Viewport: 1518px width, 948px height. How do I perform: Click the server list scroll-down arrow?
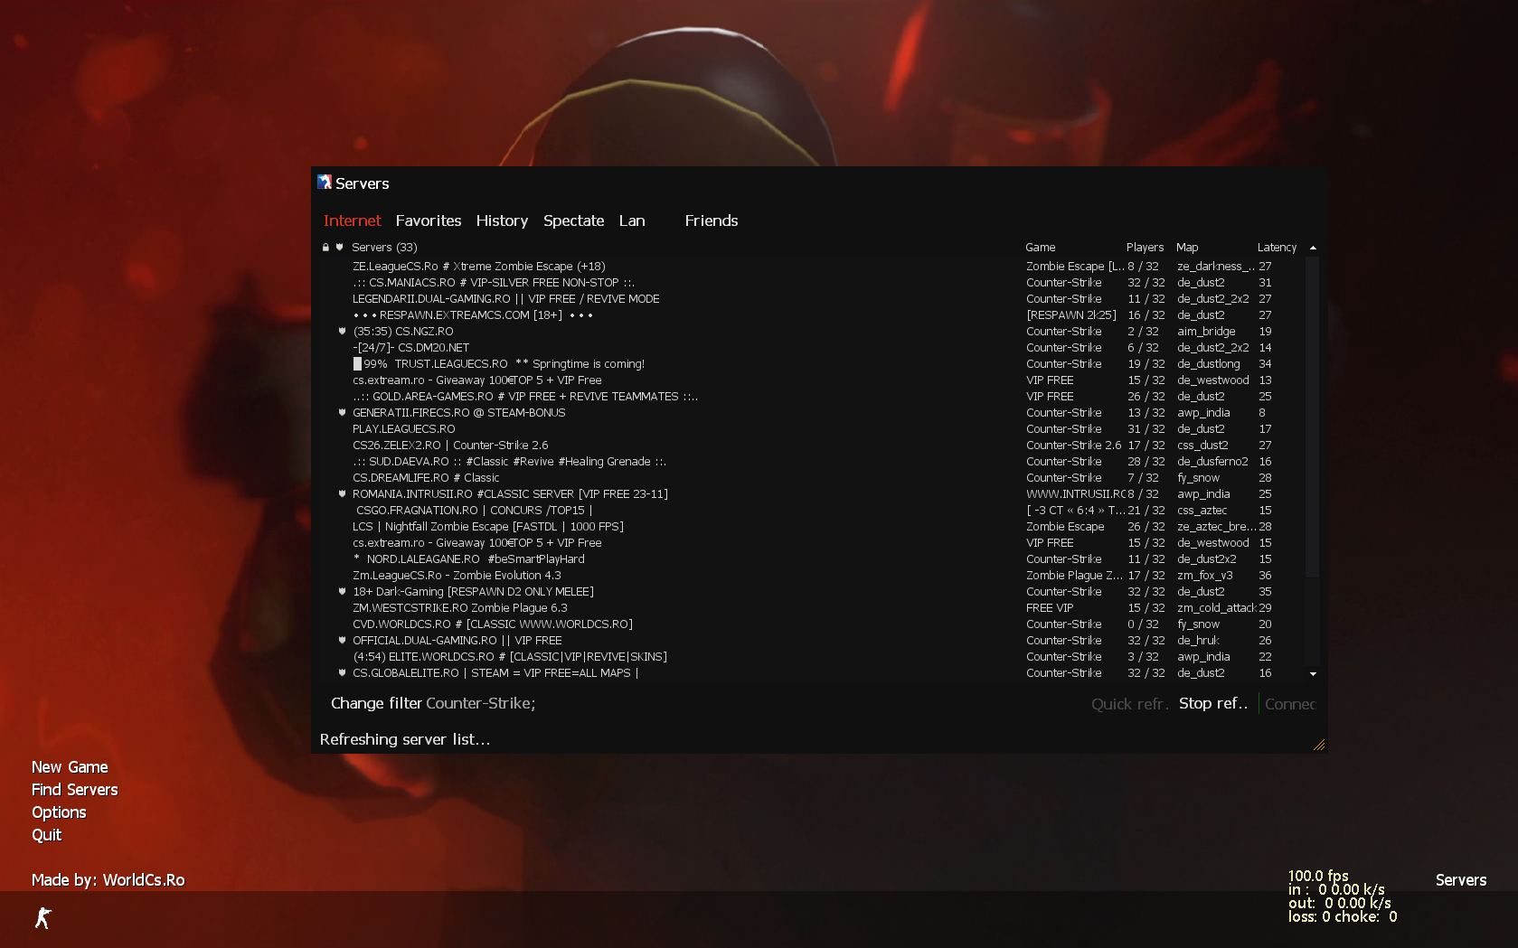(x=1313, y=673)
